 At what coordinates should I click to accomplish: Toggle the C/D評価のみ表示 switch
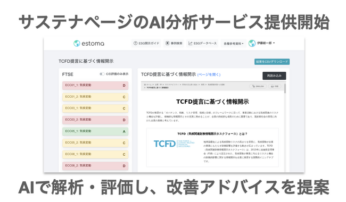[x=102, y=74]
